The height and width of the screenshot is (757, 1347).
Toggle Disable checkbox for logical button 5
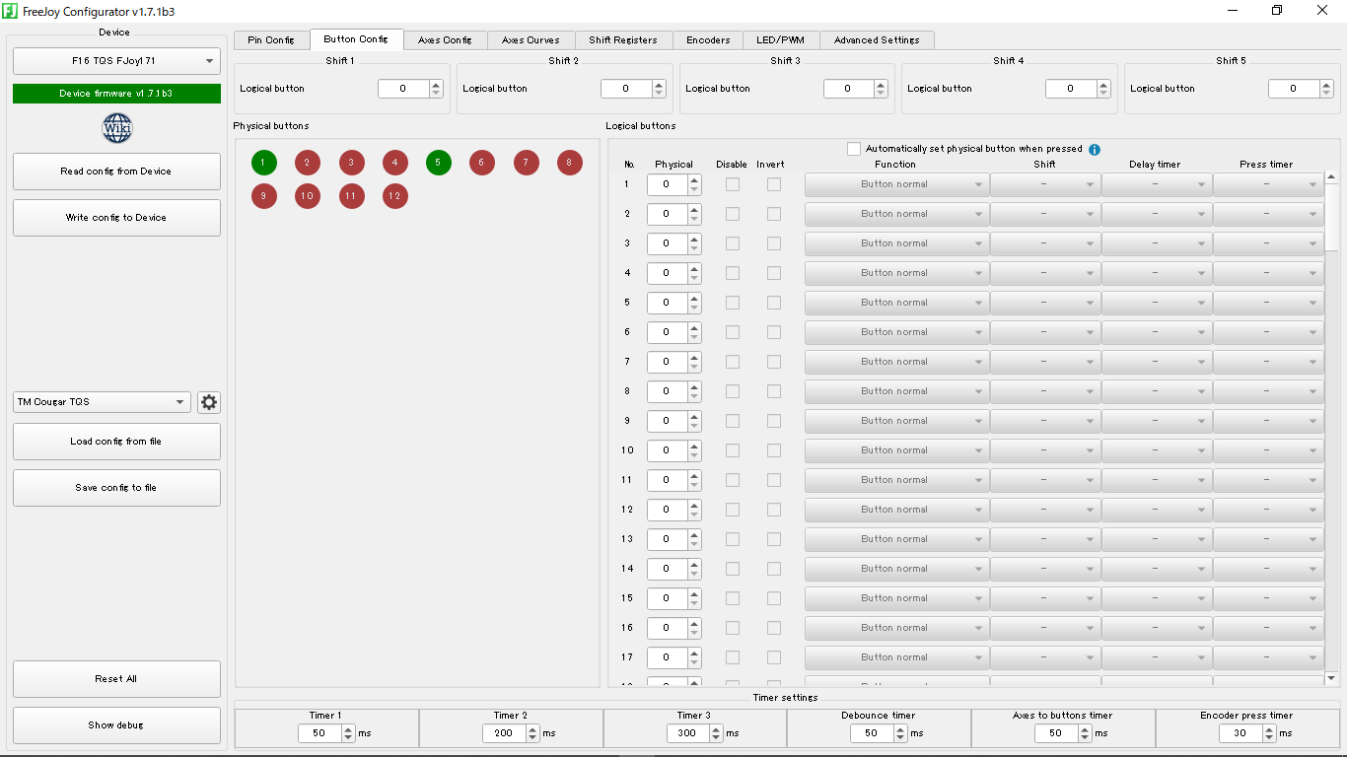(732, 303)
